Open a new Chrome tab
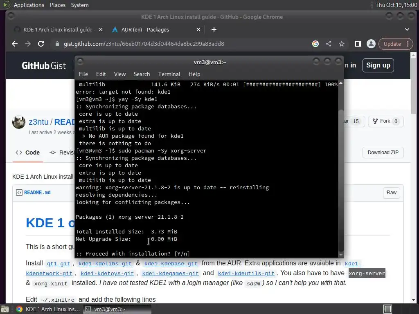The image size is (419, 314). point(214,29)
